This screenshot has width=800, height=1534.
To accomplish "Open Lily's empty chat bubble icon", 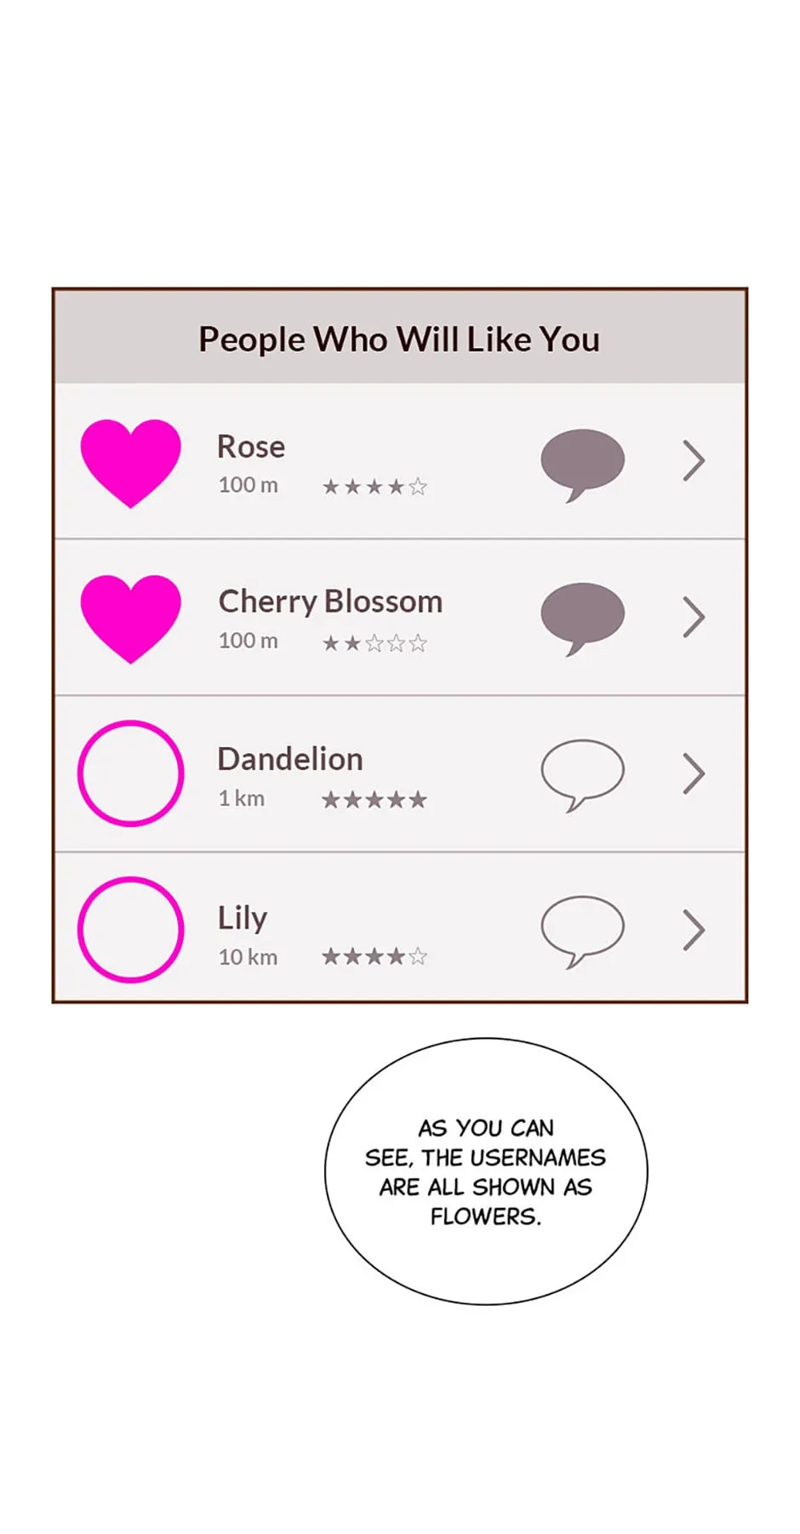I will [582, 929].
